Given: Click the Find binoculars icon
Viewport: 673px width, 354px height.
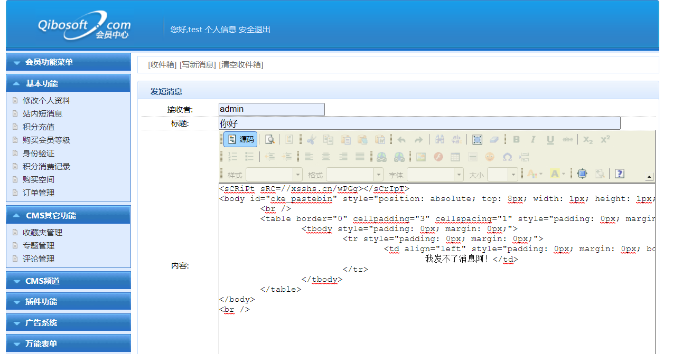Looking at the screenshot, I should click(440, 139).
